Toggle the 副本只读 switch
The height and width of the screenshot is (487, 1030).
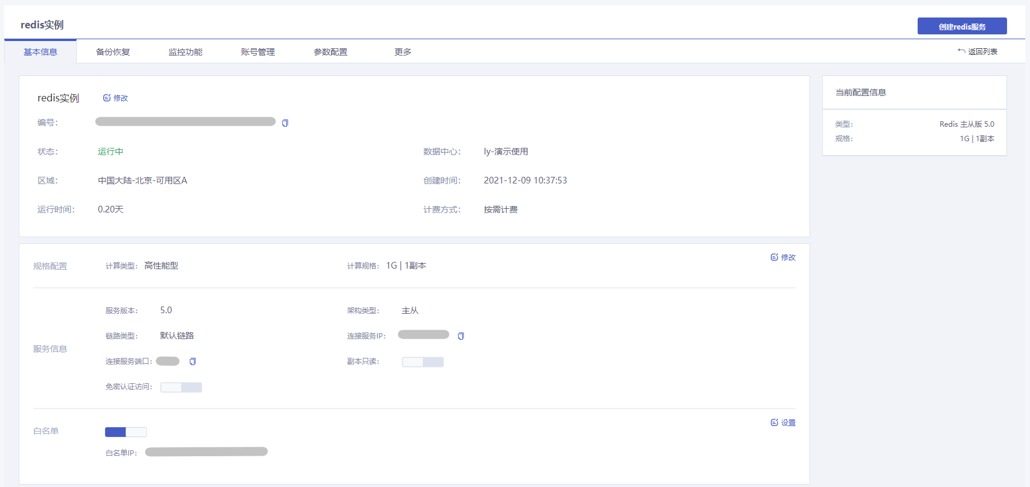[423, 362]
